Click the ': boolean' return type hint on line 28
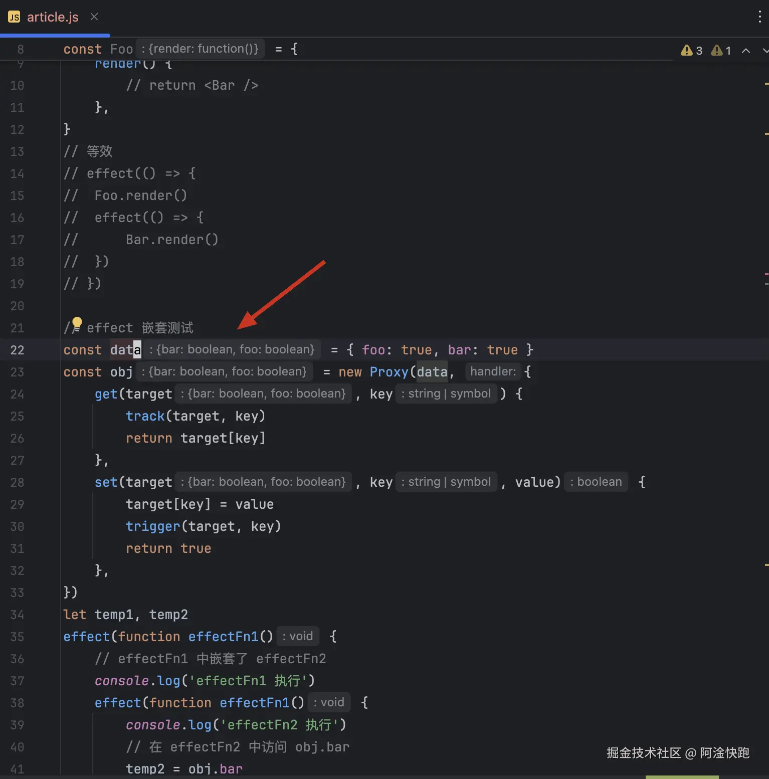Viewport: 769px width, 779px height. [x=596, y=482]
